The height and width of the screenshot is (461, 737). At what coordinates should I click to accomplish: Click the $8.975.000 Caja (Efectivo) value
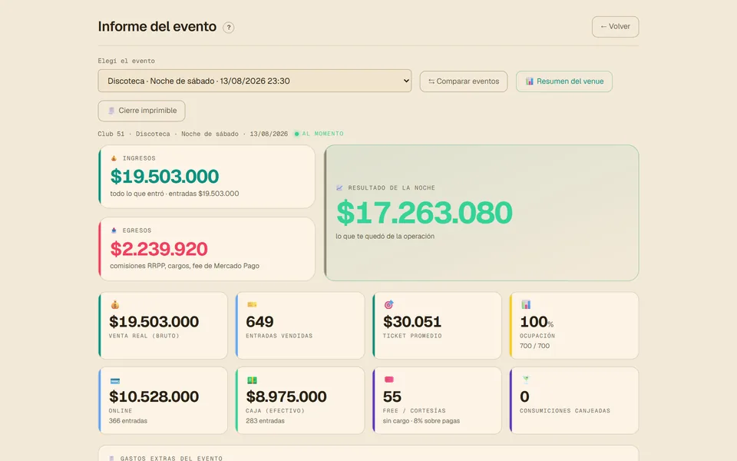(x=286, y=396)
